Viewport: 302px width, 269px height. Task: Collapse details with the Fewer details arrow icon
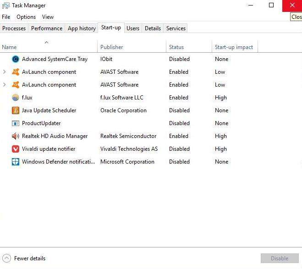pyautogui.click(x=6, y=258)
